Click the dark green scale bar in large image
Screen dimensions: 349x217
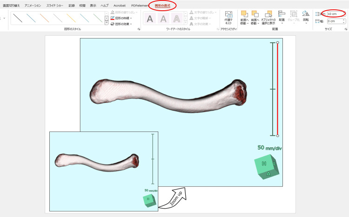click(273, 89)
